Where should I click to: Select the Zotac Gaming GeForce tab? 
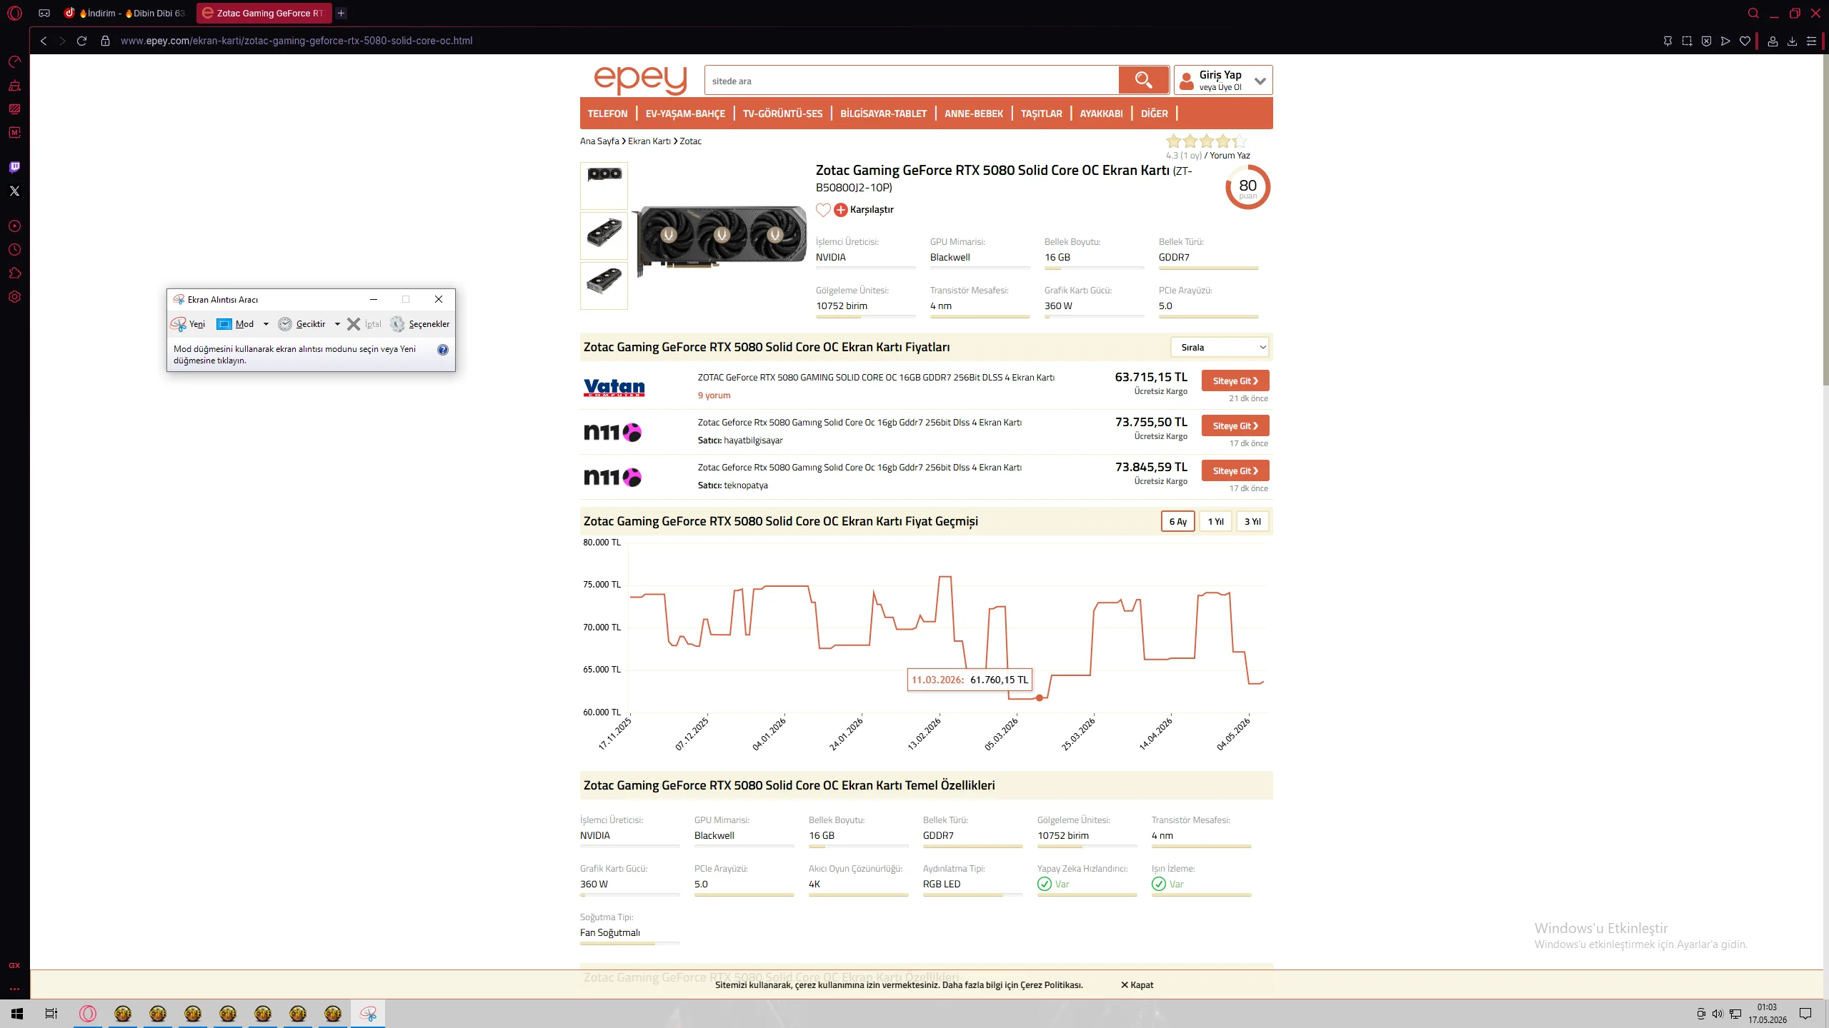[263, 13]
